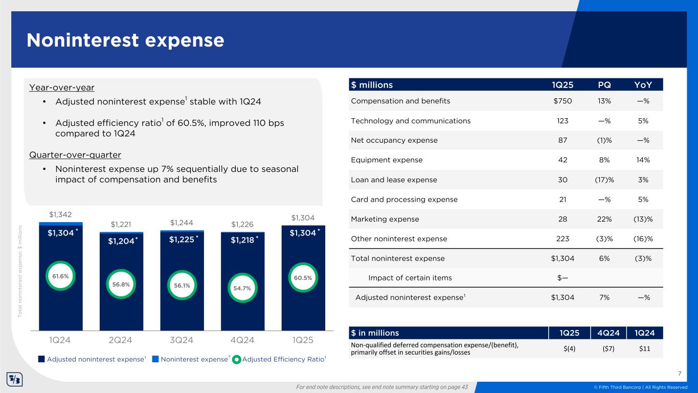Click the light blue Noninterest expense legend swatch
The width and height of the screenshot is (698, 393).
pos(156,360)
